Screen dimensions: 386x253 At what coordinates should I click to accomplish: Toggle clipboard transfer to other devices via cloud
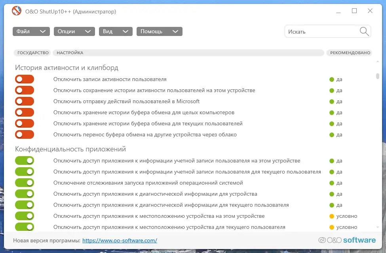[25, 134]
